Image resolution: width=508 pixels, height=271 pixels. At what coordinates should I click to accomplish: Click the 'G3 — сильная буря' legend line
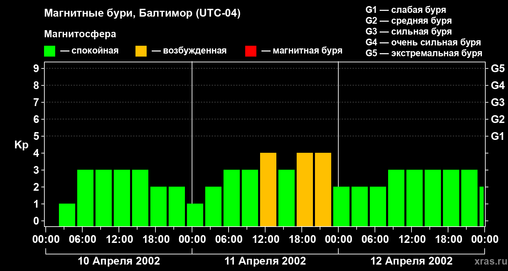pos(409,32)
